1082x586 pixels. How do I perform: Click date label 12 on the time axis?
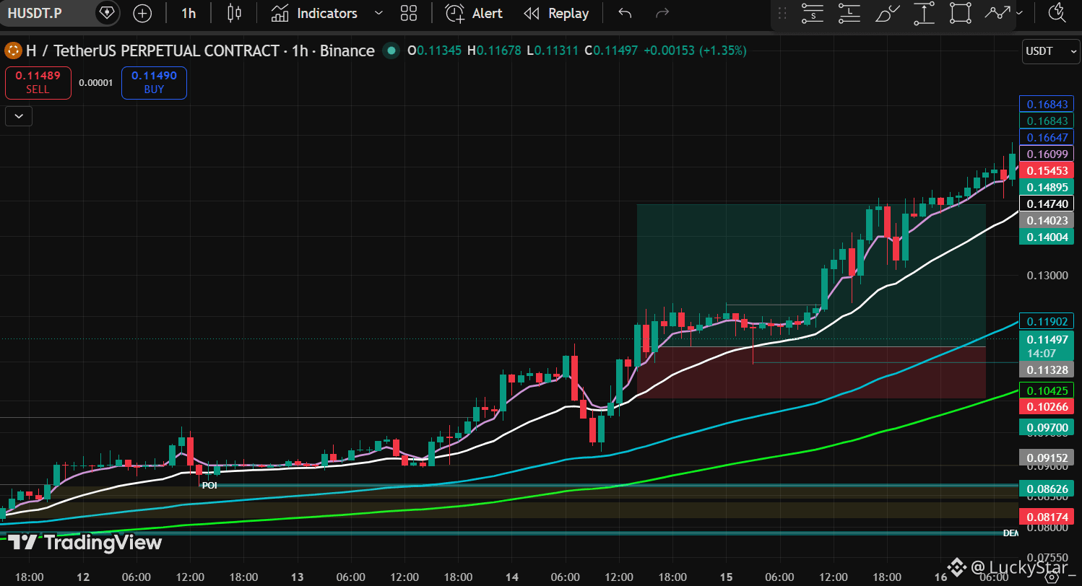[x=83, y=577]
